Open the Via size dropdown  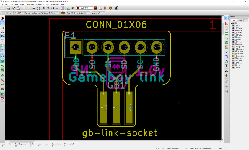pos(42,13)
